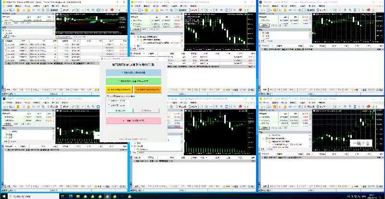
Task: Toggle the group-title checkbox in the arrange dialog
Action: (x=107, y=96)
